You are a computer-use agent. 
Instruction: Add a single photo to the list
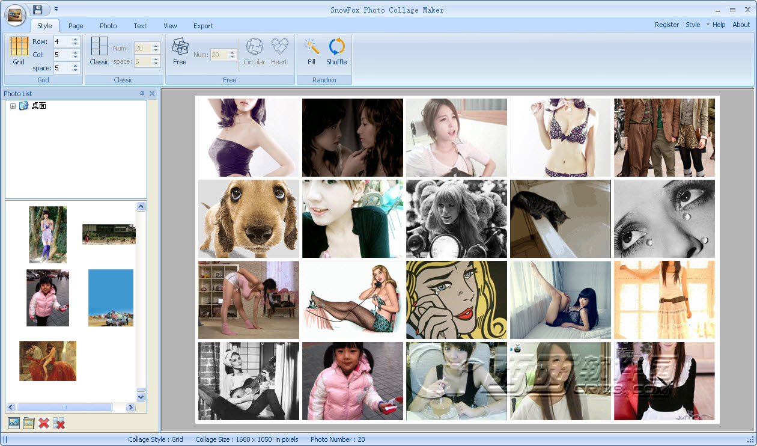pyautogui.click(x=13, y=423)
